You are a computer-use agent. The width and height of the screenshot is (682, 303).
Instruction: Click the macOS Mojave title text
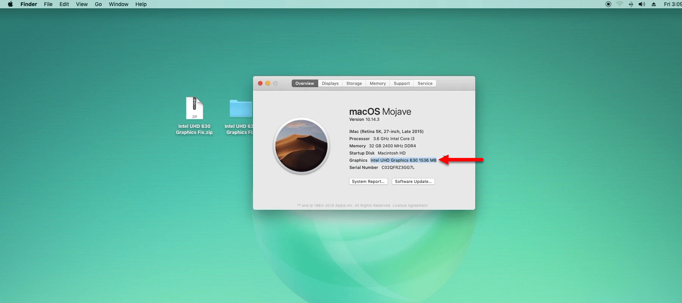pyautogui.click(x=380, y=112)
